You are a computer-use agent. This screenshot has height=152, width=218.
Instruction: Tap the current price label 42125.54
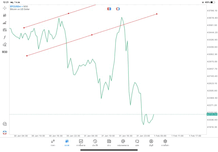[x=212, y=115]
